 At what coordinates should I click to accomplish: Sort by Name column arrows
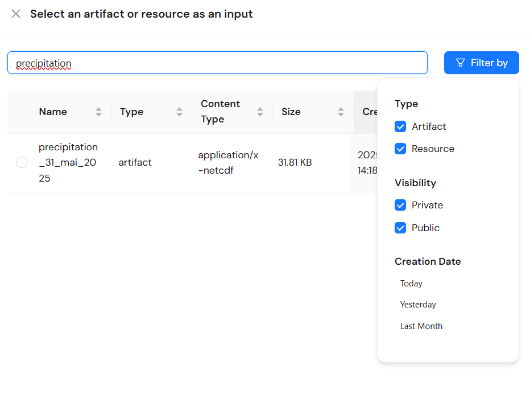[99, 112]
